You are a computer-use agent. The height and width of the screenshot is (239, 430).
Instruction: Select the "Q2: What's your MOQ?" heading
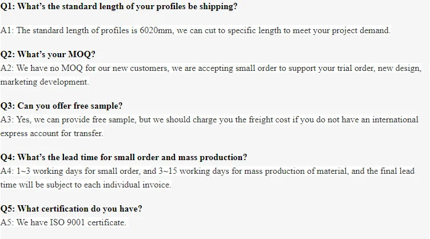point(48,55)
